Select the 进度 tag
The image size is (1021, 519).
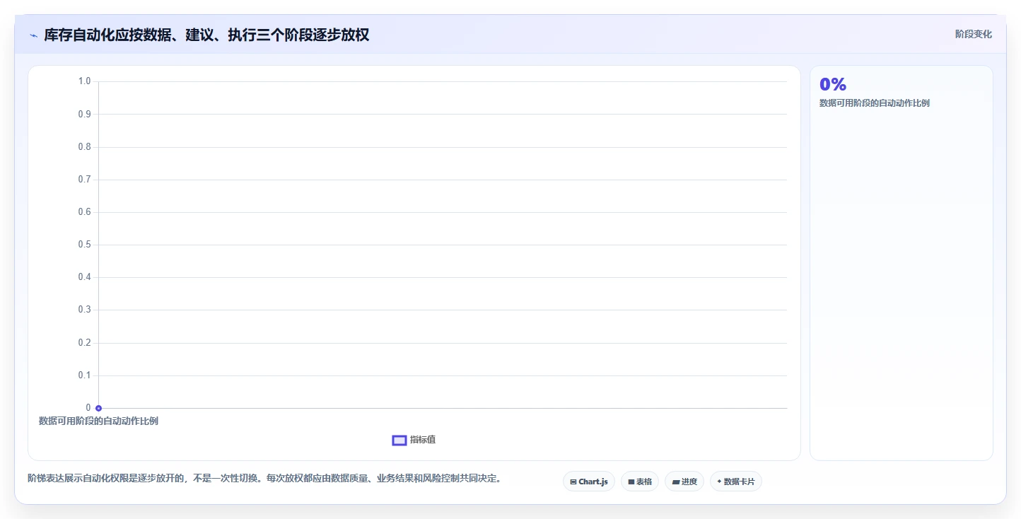click(x=684, y=482)
